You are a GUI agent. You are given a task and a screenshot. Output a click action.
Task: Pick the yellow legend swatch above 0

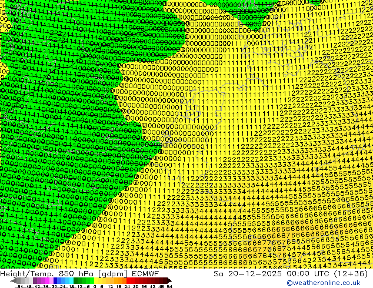click(x=96, y=280)
